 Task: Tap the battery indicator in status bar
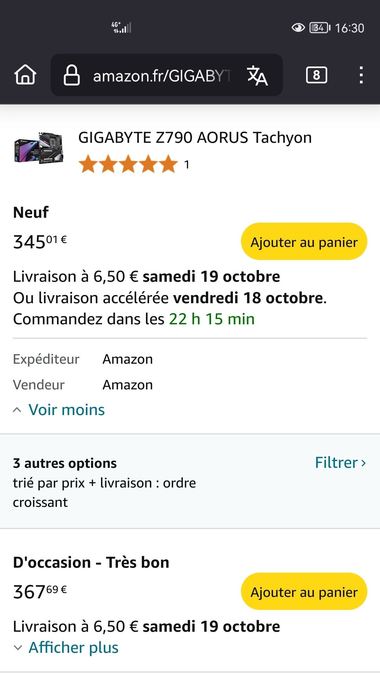(319, 27)
